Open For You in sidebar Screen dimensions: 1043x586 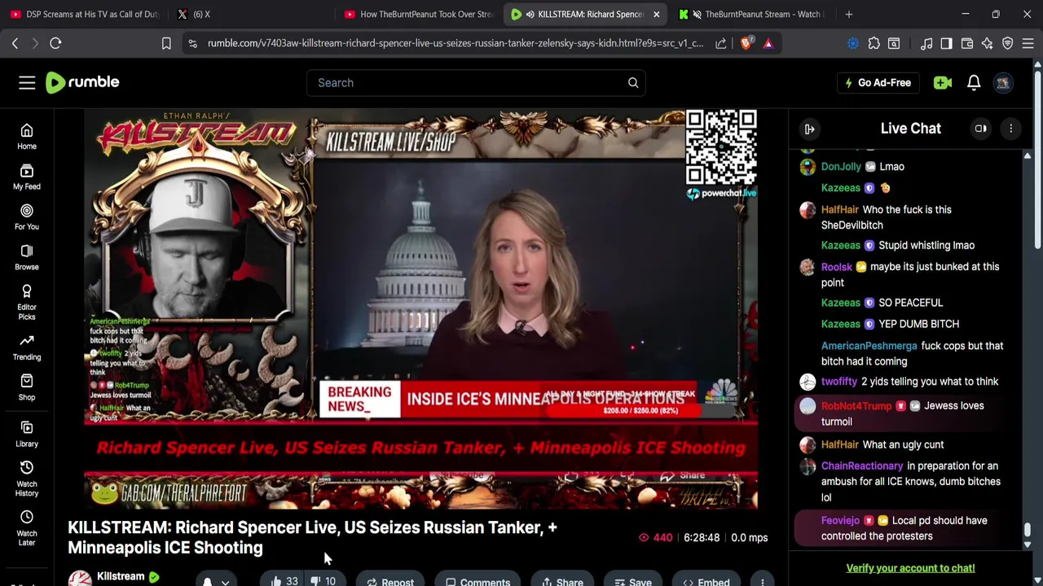tap(27, 217)
